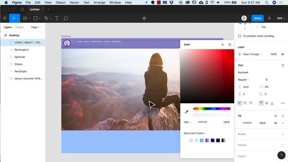This screenshot has width=288, height=162.
Task: Align text to bottom vertically
Action: pyautogui.click(x=272, y=103)
